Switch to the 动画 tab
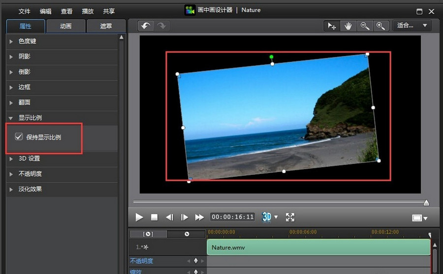The height and width of the screenshot is (274, 443). (x=65, y=27)
